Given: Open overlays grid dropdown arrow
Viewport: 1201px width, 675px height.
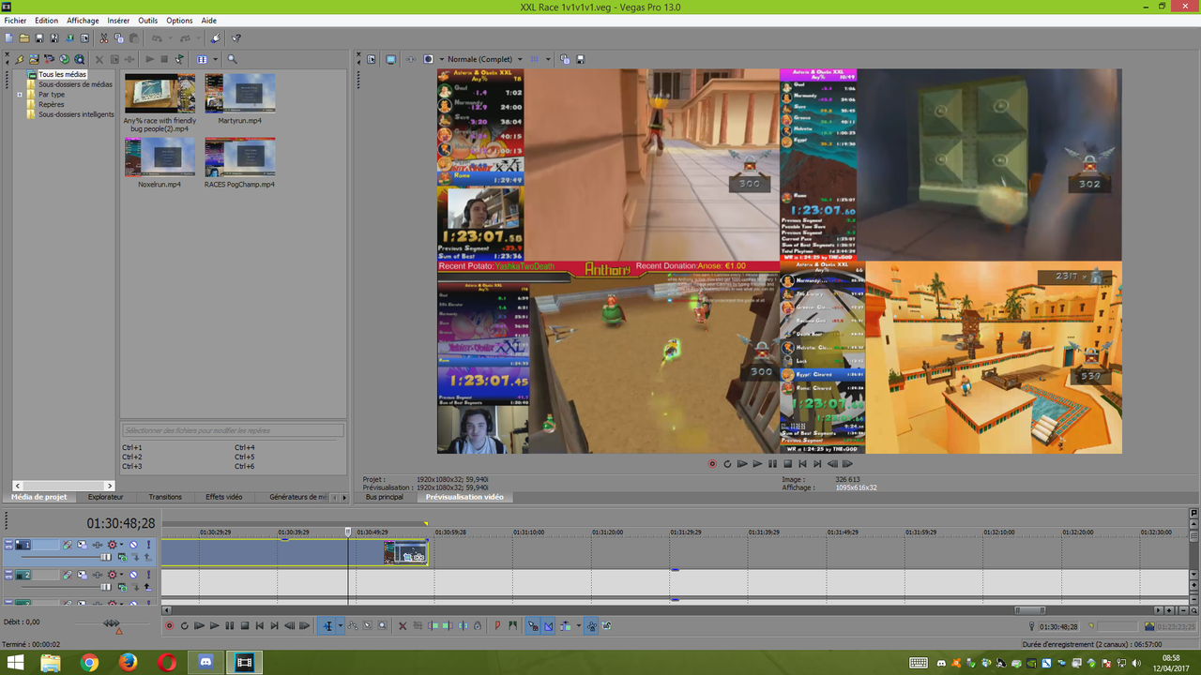Looking at the screenshot, I should (x=548, y=59).
